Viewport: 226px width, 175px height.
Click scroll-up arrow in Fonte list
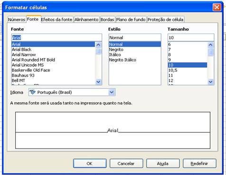pos(98,45)
